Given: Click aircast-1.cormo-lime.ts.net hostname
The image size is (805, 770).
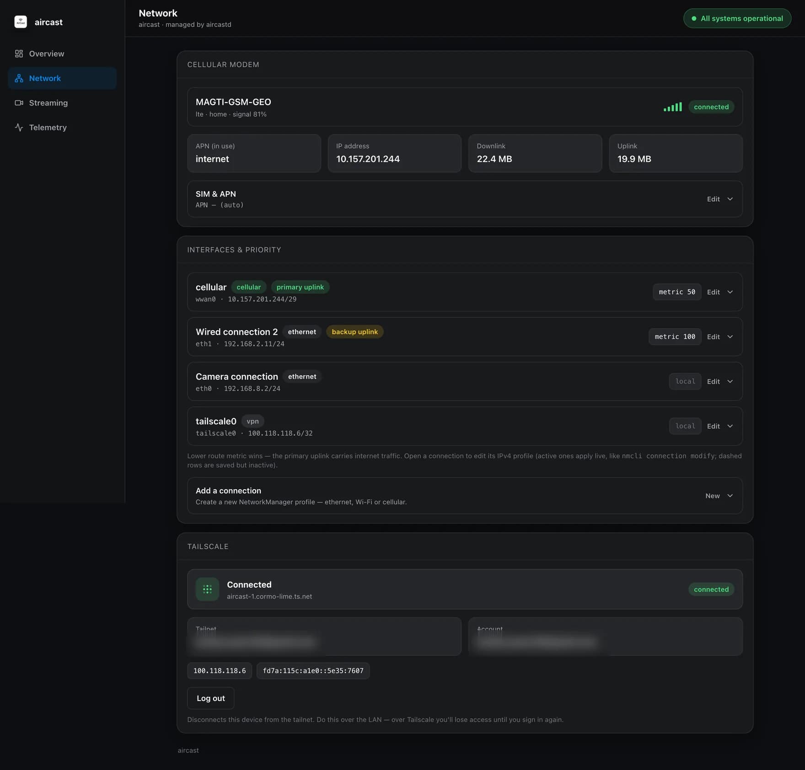Looking at the screenshot, I should click(269, 597).
